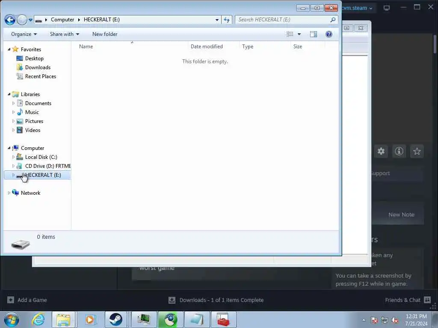Viewport: 438px width, 328px height.
Task: Select Libraries in the navigation pane
Action: 30,94
